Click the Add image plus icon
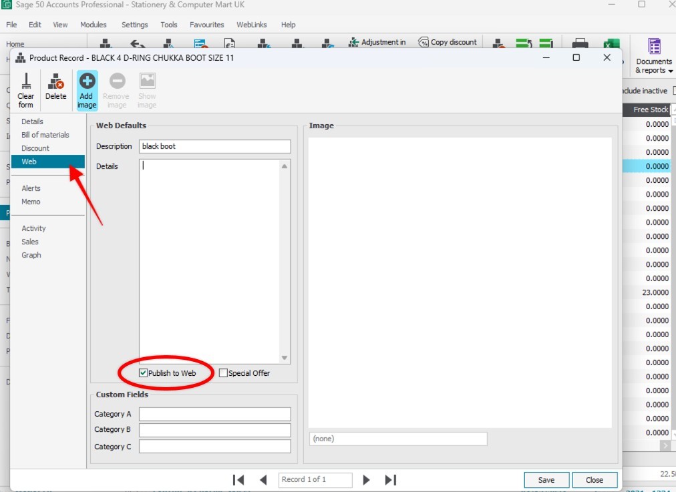Image resolution: width=676 pixels, height=492 pixels. [87, 81]
